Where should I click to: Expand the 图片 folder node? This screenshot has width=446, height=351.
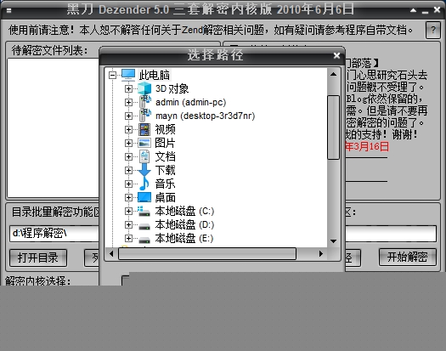click(128, 143)
